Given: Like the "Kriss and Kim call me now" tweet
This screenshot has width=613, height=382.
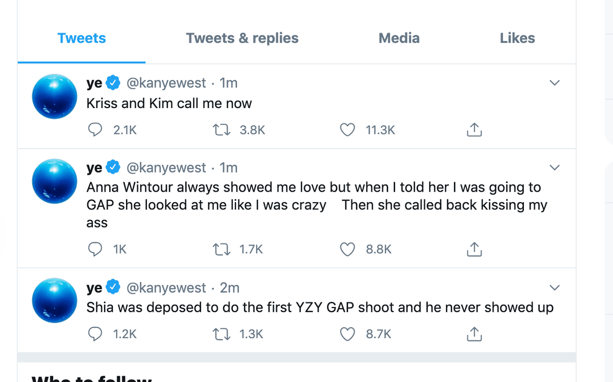Looking at the screenshot, I should (347, 130).
